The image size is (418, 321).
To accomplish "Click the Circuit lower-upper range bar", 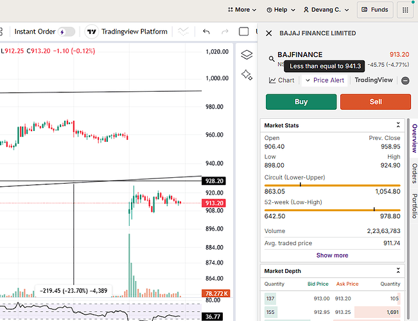I will (332, 185).
